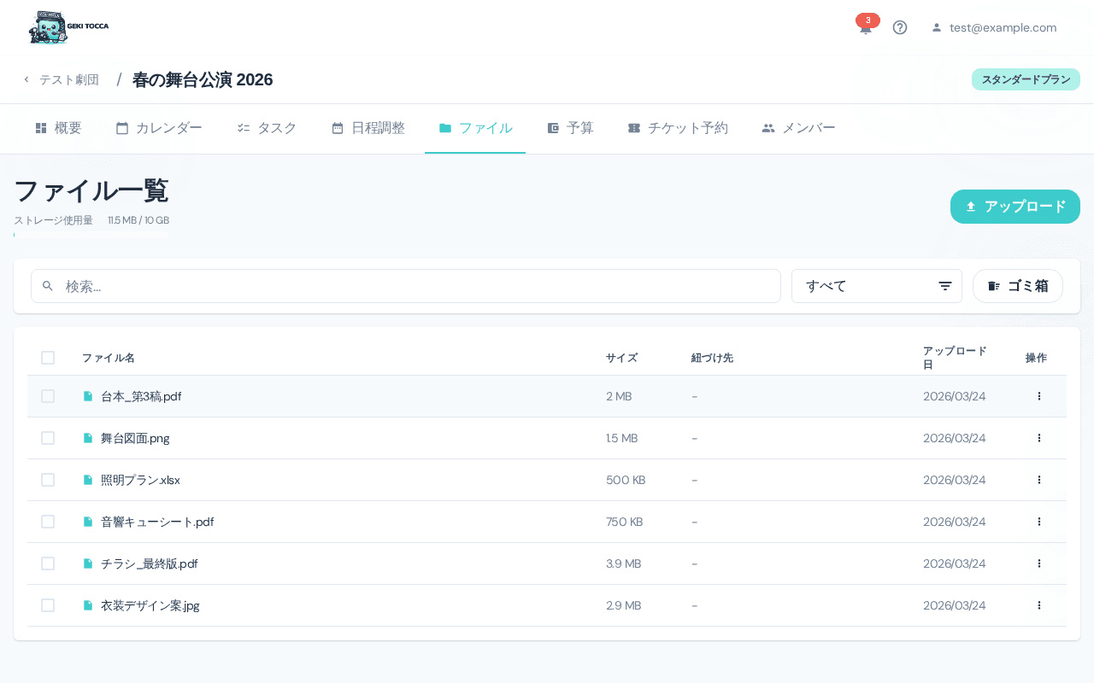Click the file icon of 照明プラン.xlsx

tap(87, 480)
